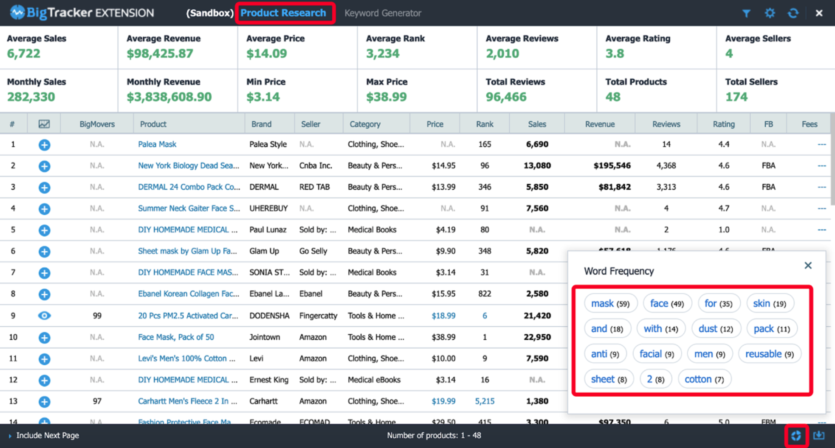Click the plus icon for row 5 Paul Lunaz
Image resolution: width=835 pixels, height=448 pixels.
pyautogui.click(x=44, y=230)
